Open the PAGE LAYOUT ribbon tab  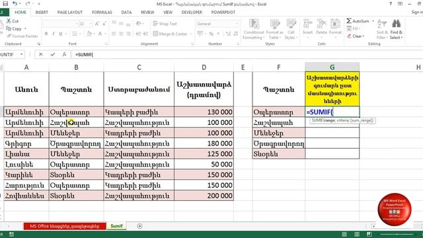pyautogui.click(x=70, y=13)
